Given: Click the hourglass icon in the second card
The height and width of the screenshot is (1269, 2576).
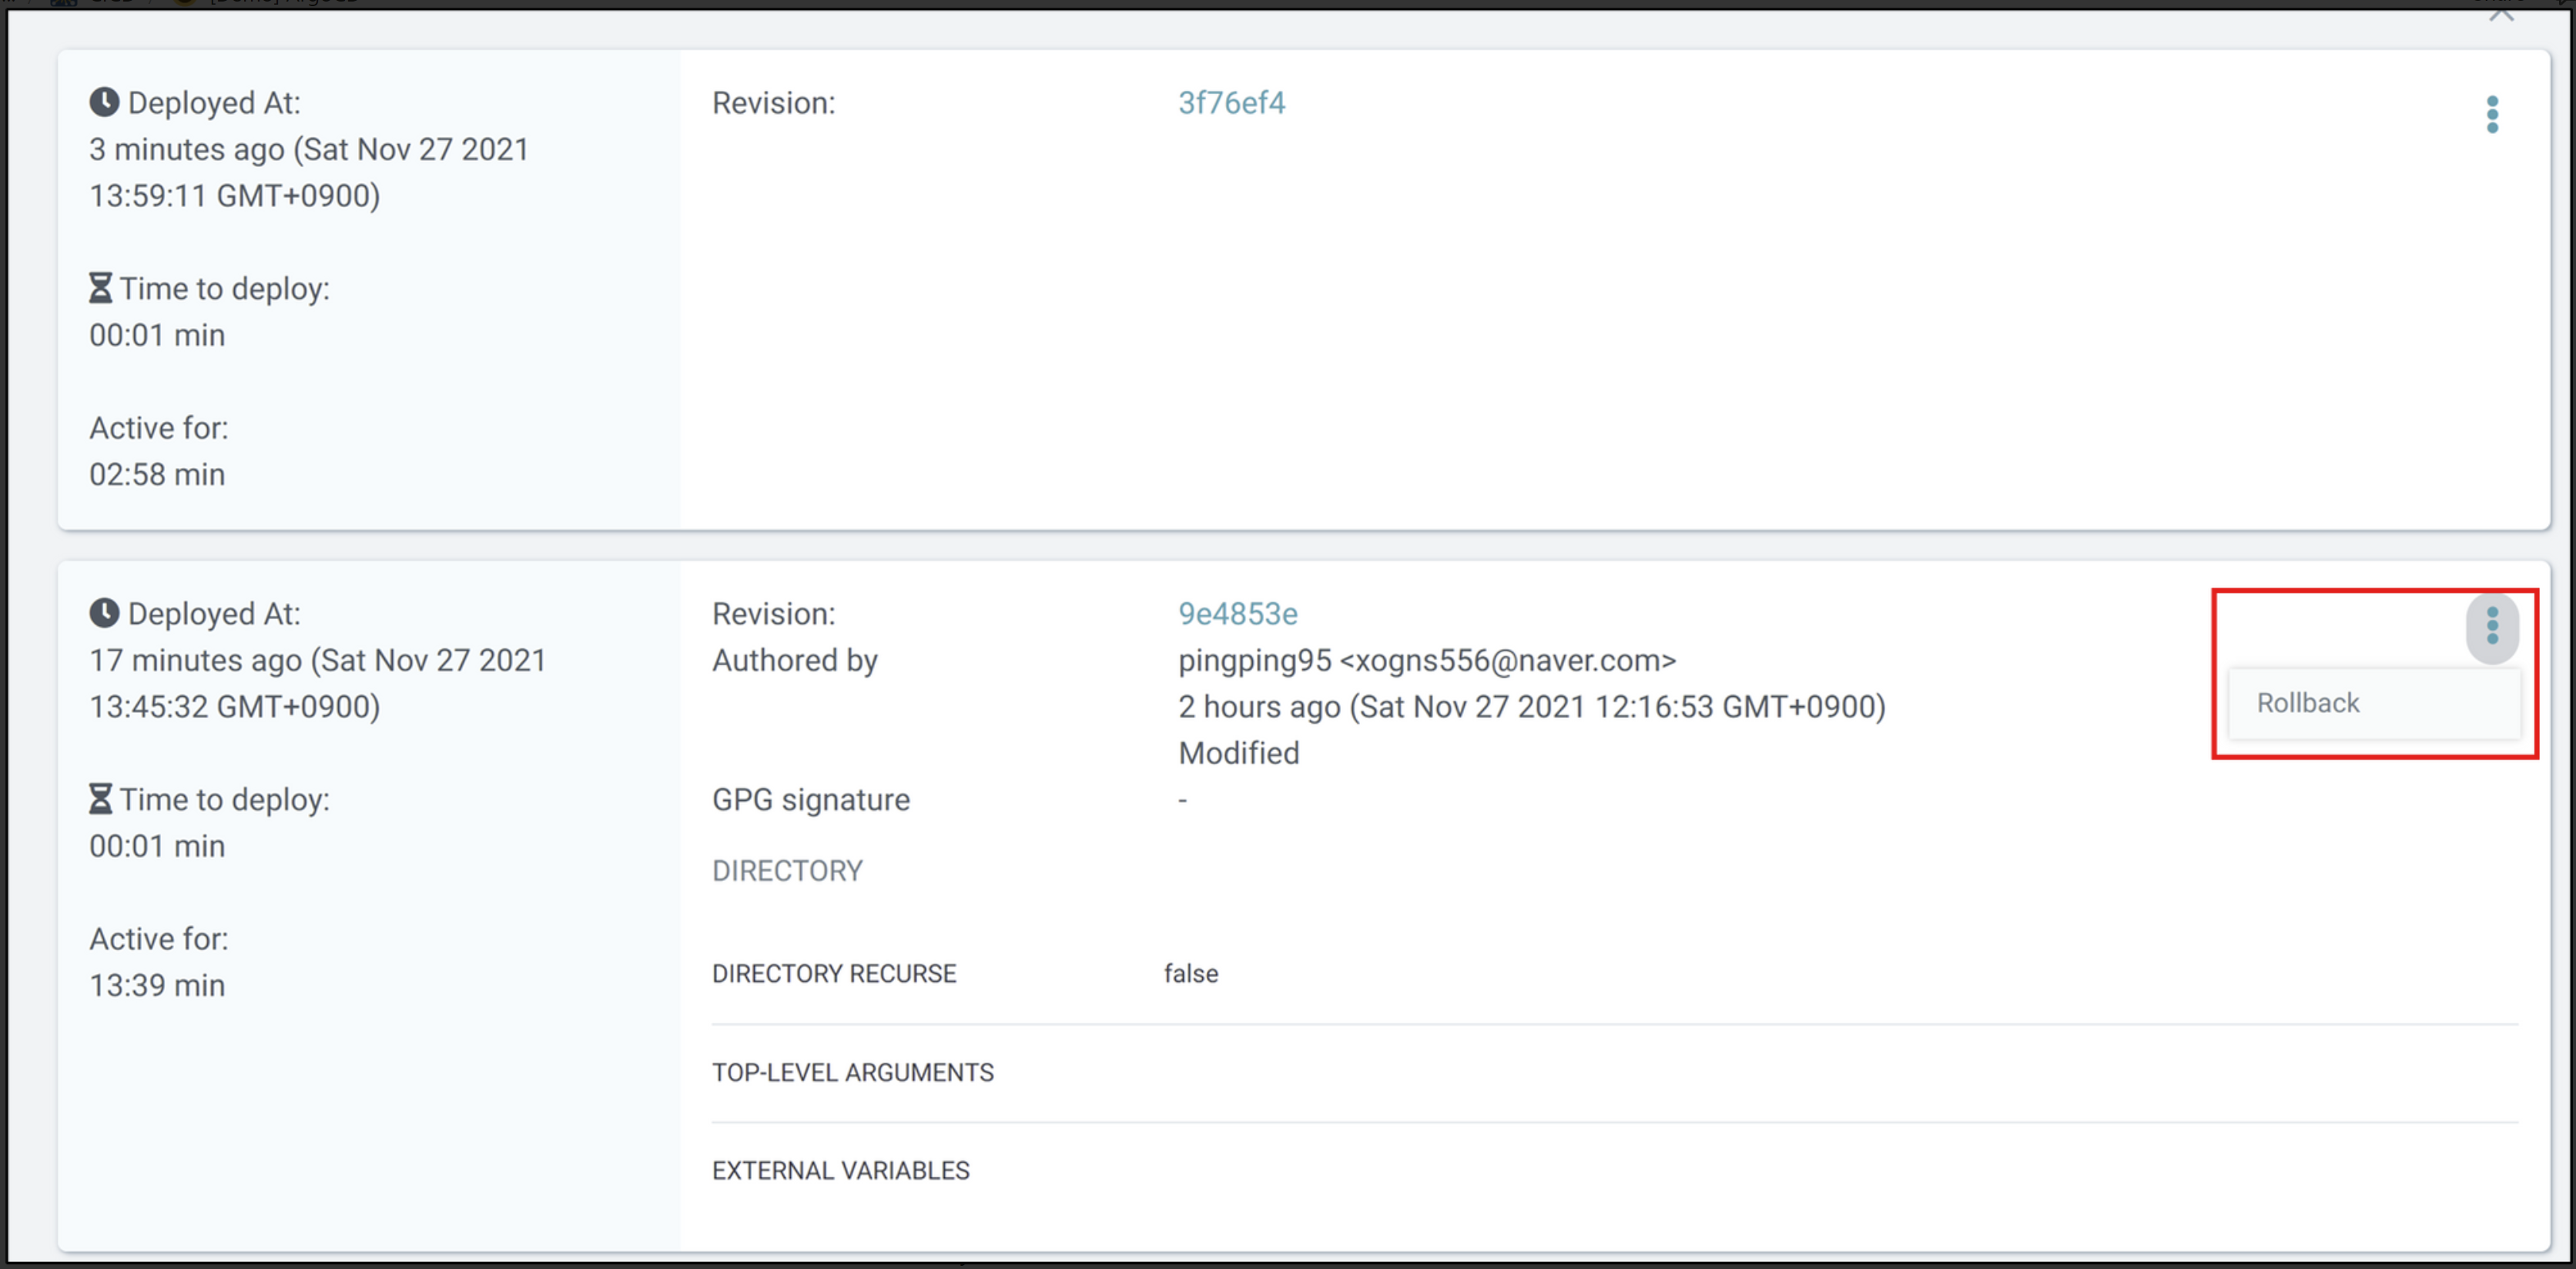Looking at the screenshot, I should click(x=100, y=800).
